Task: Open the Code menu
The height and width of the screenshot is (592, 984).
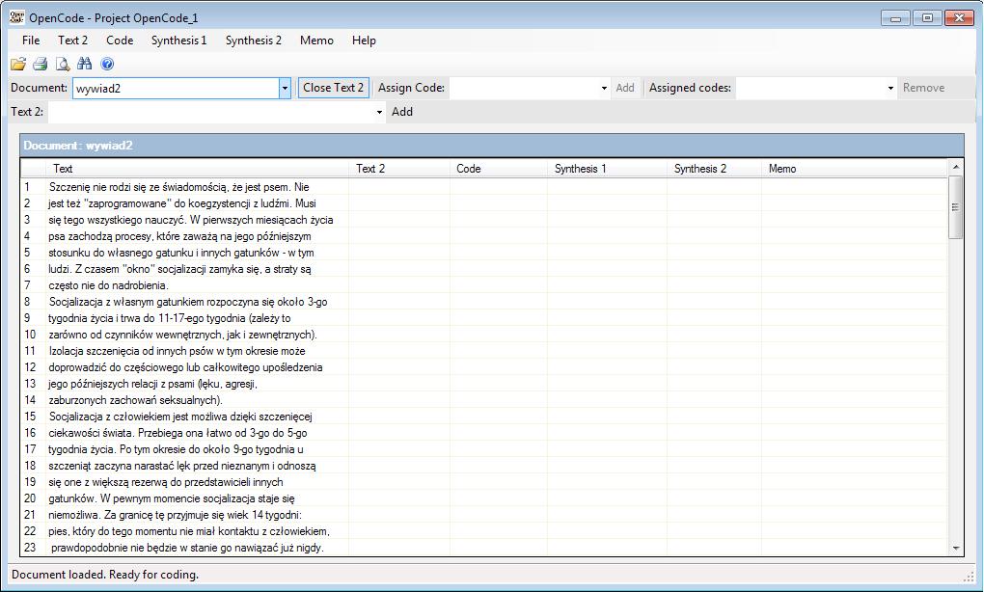Action: pos(120,40)
